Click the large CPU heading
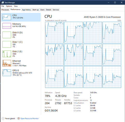Image resolution: width=125 pixels, height=122 pixels. coord(48,16)
